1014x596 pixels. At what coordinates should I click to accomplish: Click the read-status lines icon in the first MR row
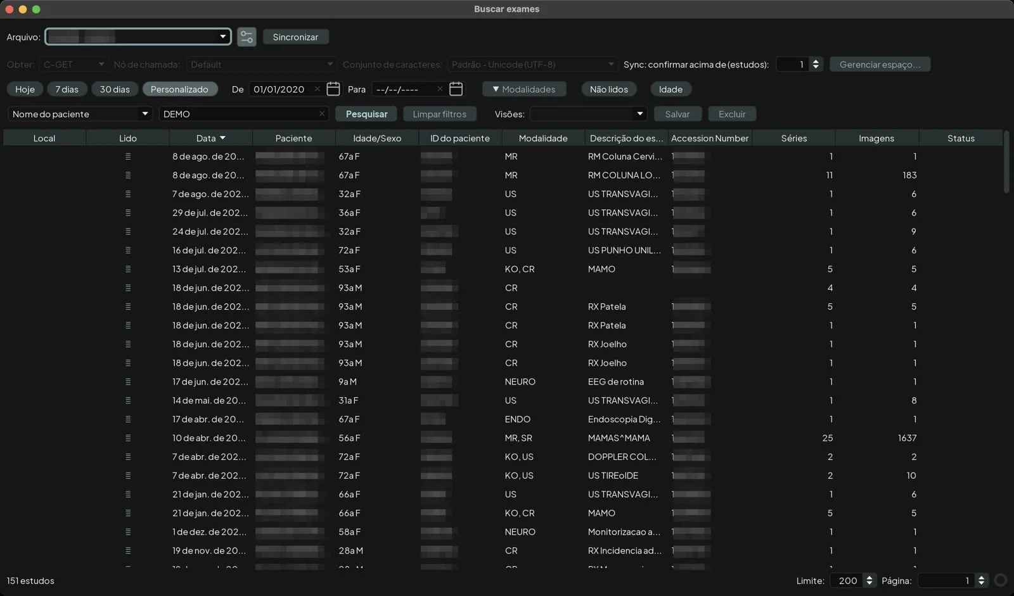(x=128, y=156)
